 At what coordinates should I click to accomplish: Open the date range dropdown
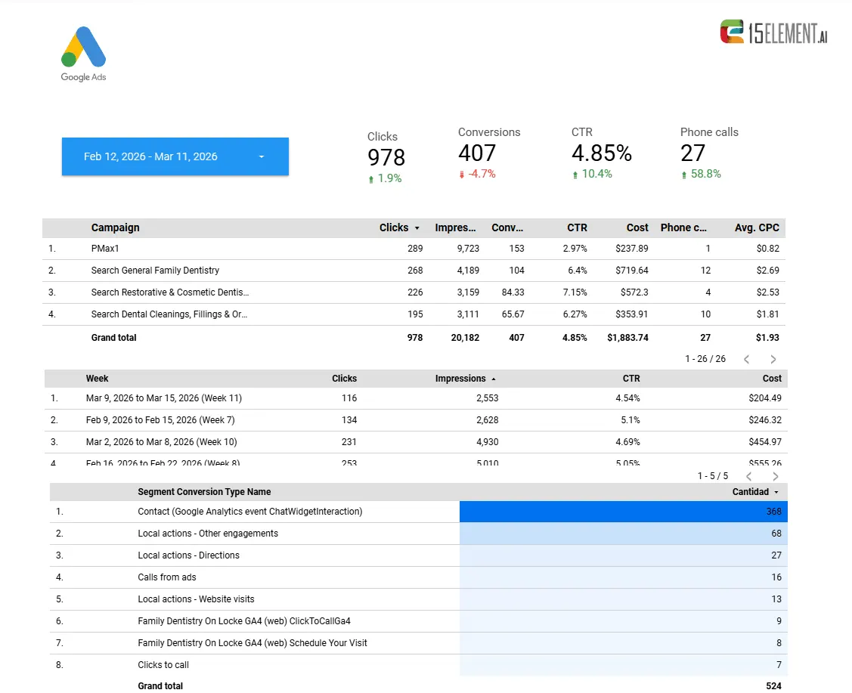(175, 156)
